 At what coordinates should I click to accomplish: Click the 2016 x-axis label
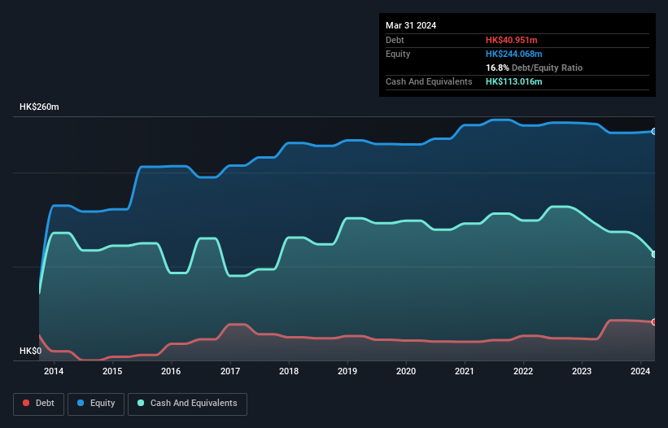(x=171, y=371)
